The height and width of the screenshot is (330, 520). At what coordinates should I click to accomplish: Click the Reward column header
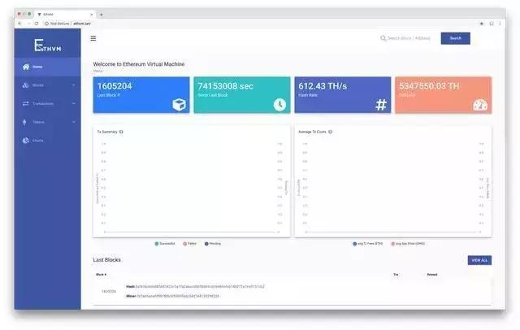(432, 274)
